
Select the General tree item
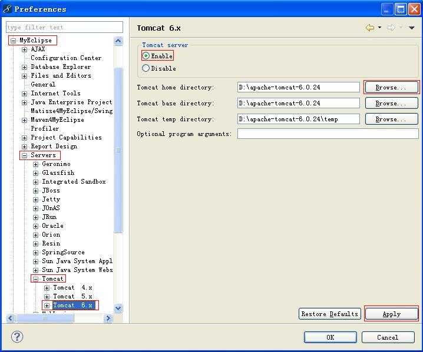click(x=43, y=84)
